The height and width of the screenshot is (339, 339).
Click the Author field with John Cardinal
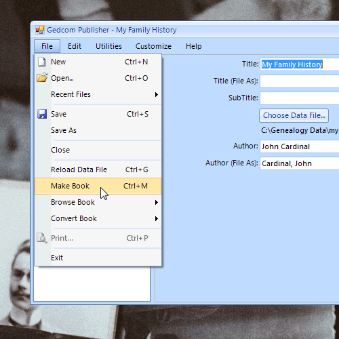[x=300, y=146]
